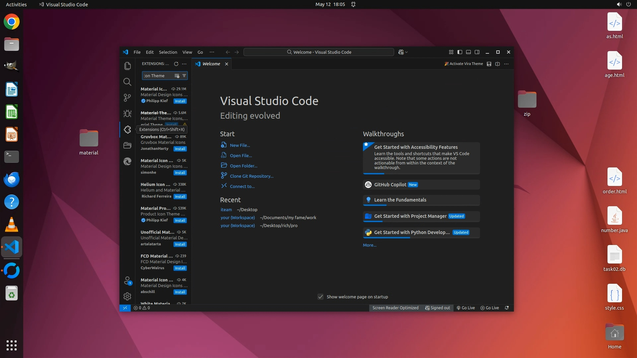The image size is (637, 358).
Task: Click refresh icon in Extensions header
Action: [176, 64]
